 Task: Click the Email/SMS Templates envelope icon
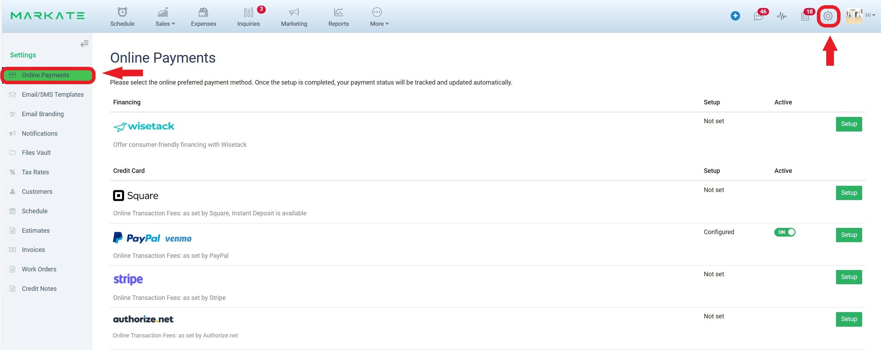pyautogui.click(x=13, y=95)
